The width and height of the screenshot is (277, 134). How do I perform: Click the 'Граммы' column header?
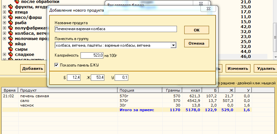click(x=172, y=90)
